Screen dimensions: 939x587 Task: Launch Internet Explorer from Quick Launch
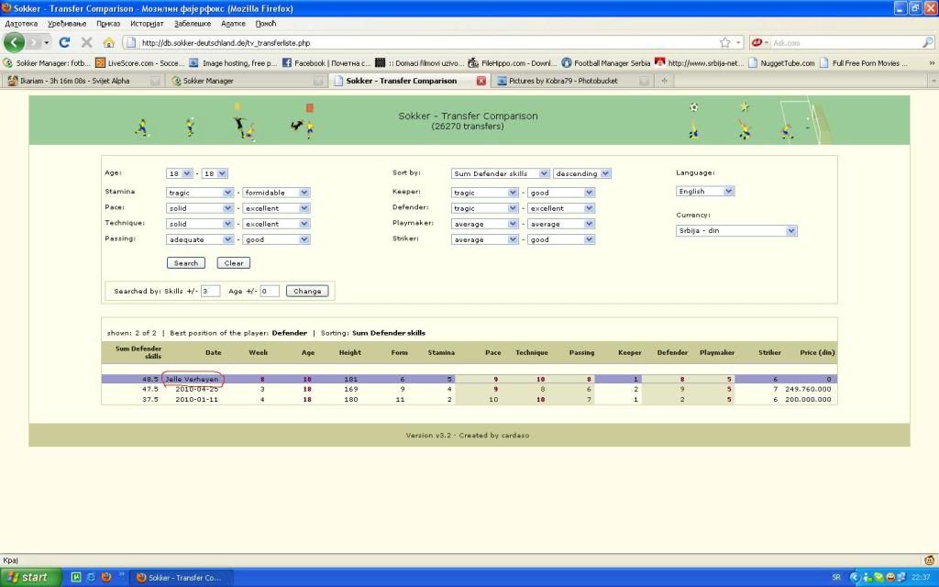pos(91,578)
